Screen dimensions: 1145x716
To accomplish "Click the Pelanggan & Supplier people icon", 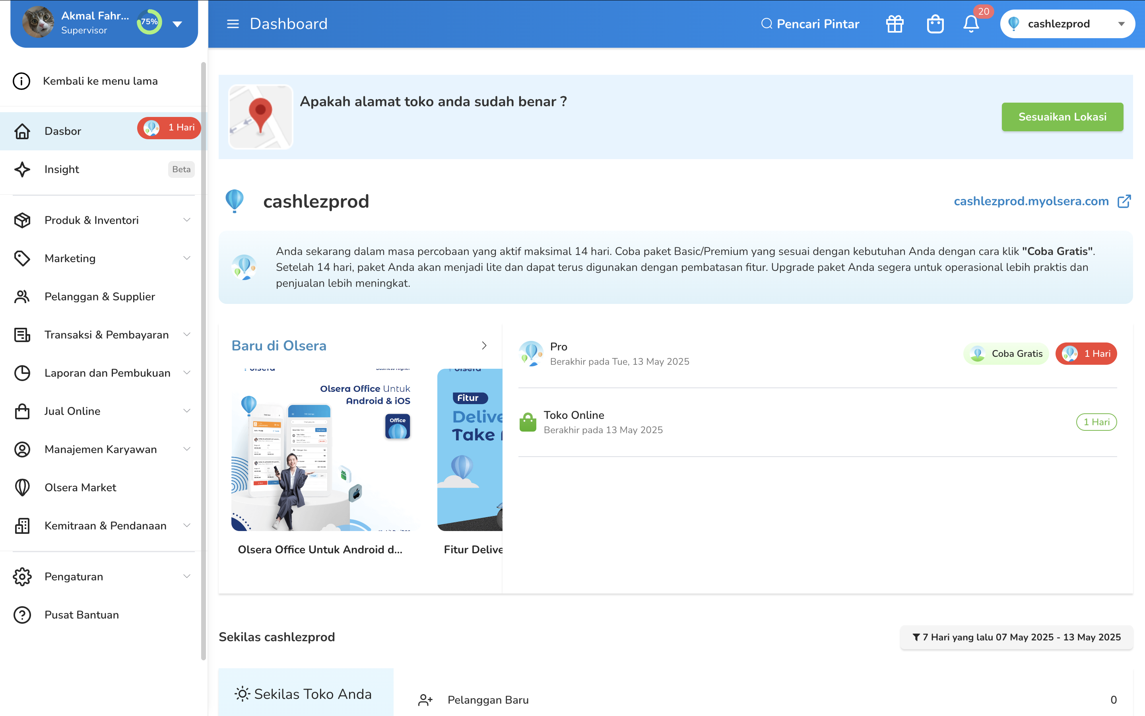I will click(22, 296).
